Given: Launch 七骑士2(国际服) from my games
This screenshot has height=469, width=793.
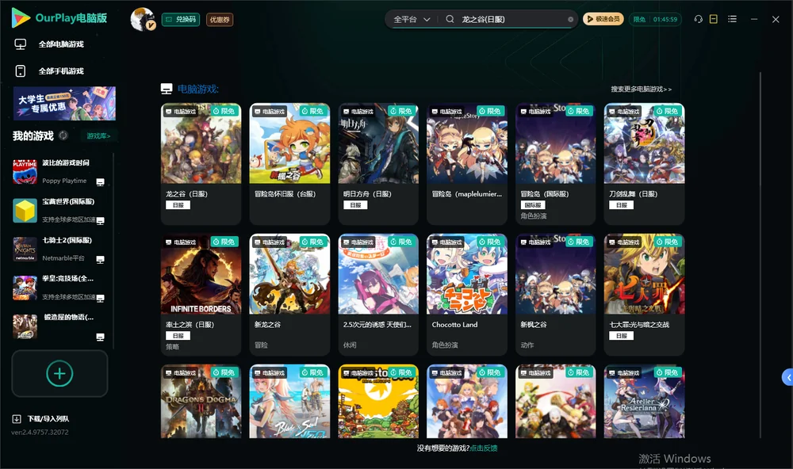Looking at the screenshot, I should pyautogui.click(x=59, y=249).
